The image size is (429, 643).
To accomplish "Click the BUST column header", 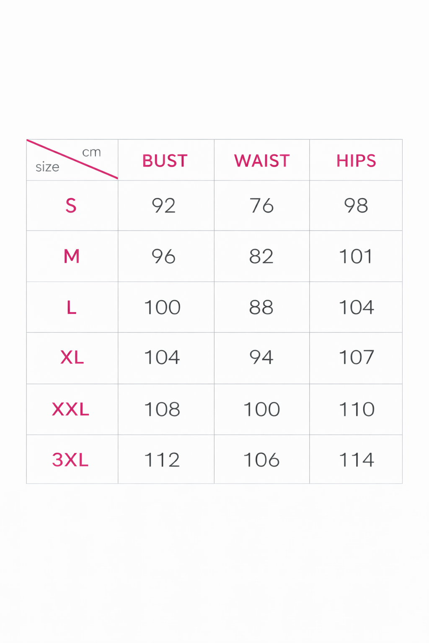I will (x=165, y=161).
